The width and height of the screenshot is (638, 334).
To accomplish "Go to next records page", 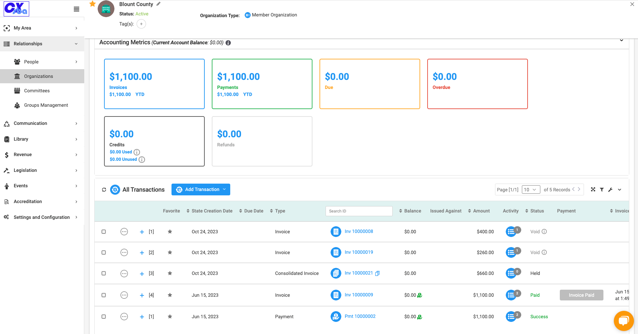I will coord(579,189).
